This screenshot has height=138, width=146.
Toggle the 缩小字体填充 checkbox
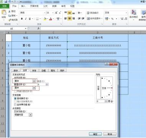(15, 101)
